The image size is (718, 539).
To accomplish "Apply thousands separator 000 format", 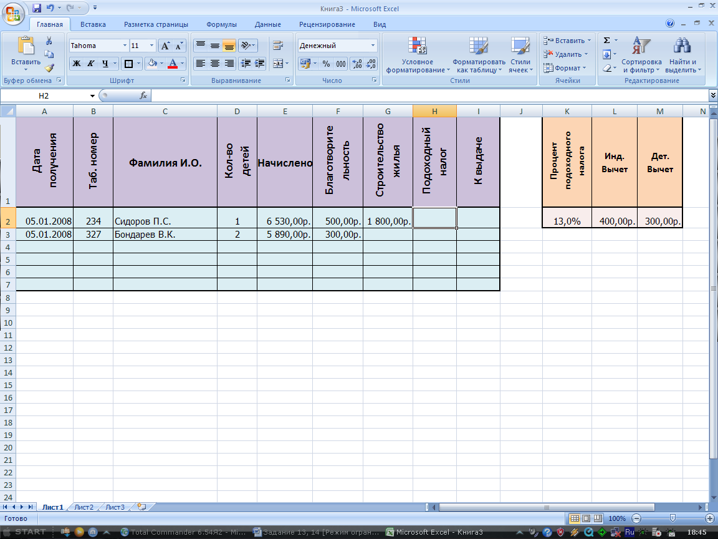I will (341, 64).
